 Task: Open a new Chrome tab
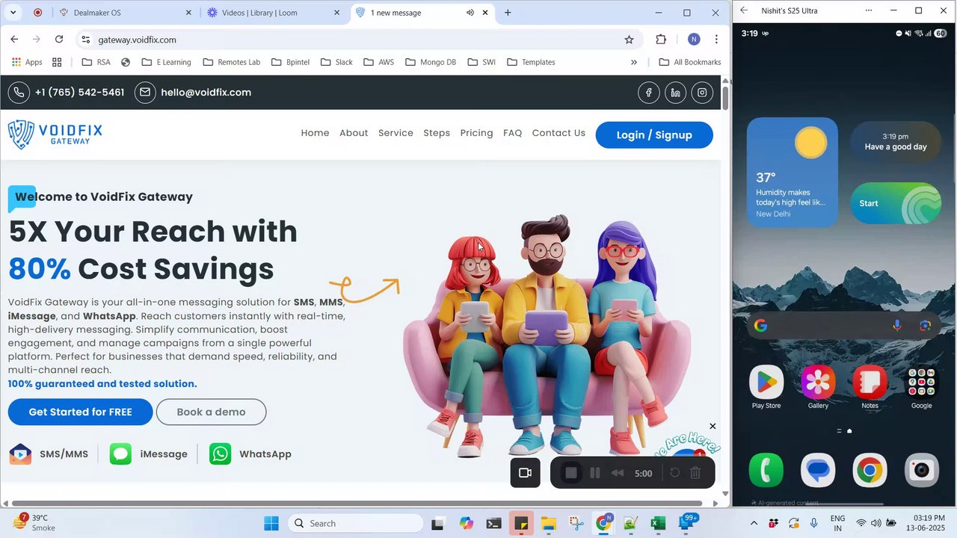click(508, 13)
